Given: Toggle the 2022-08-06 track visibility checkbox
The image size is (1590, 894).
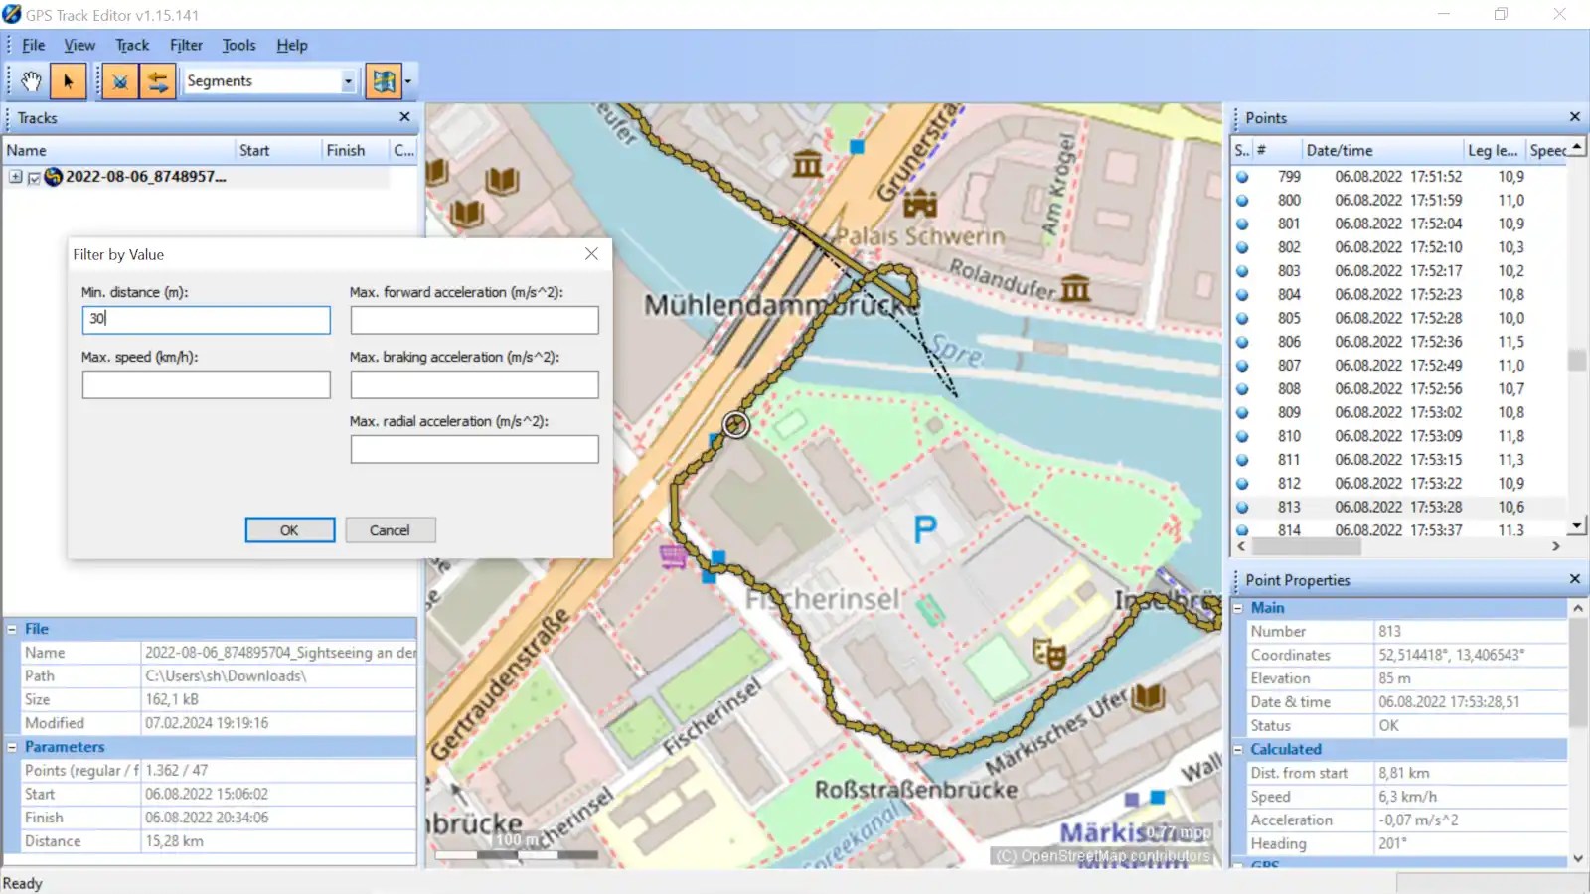Looking at the screenshot, I should point(34,178).
